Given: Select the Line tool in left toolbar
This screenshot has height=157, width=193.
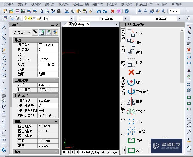Looking at the screenshot, I should (x=4, y=27).
